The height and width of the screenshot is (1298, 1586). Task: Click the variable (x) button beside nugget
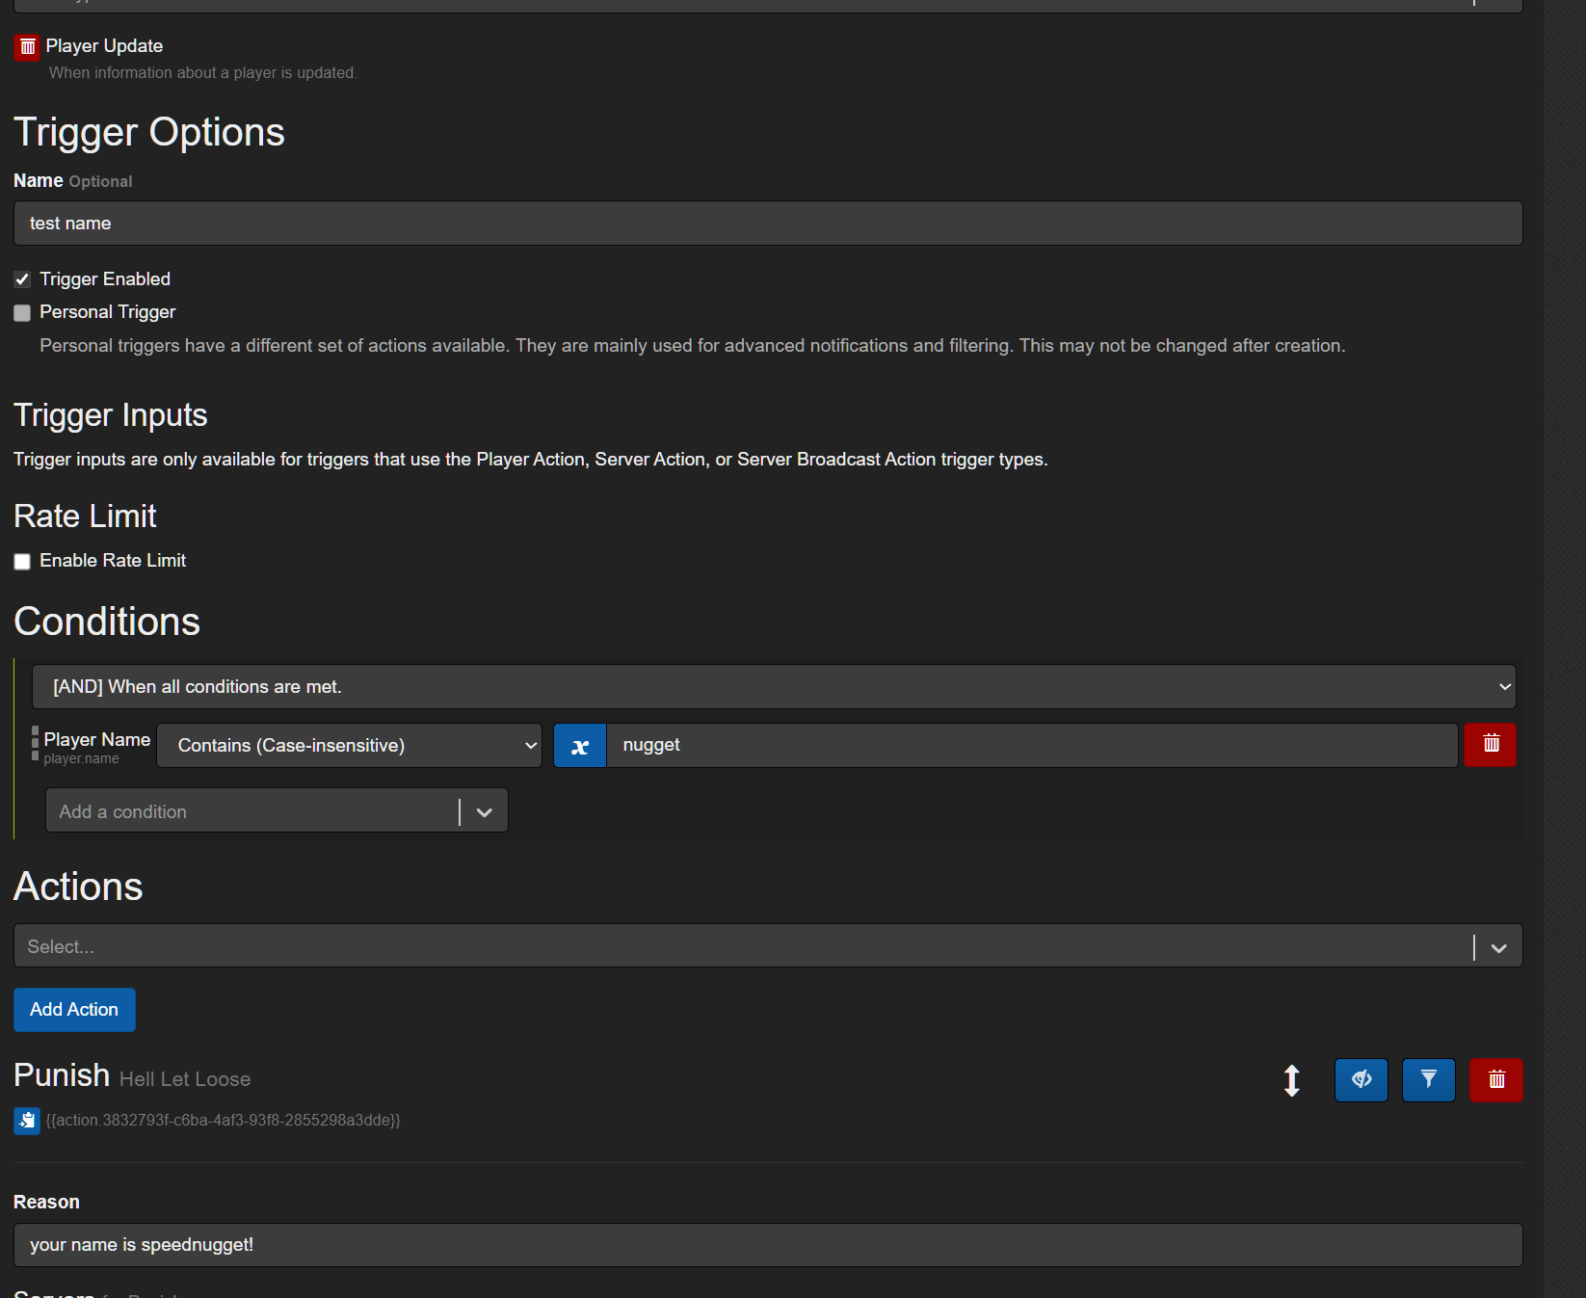580,746
